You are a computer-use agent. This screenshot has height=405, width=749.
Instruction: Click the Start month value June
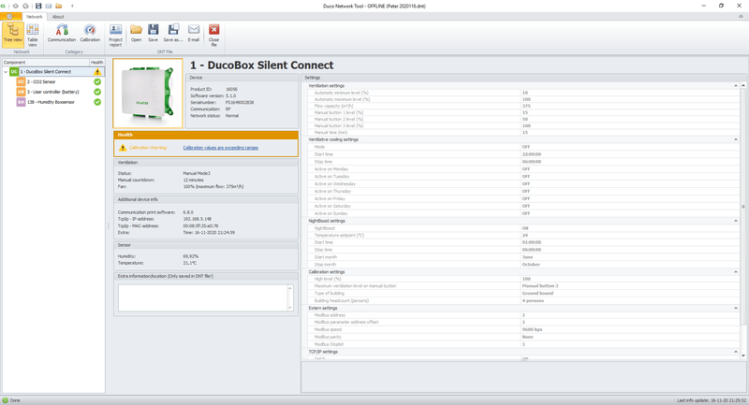527,257
